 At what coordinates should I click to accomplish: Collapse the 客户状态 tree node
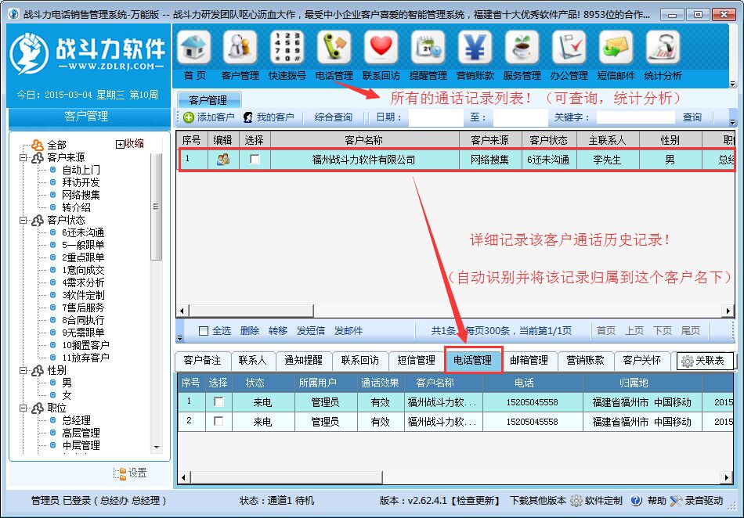pyautogui.click(x=23, y=220)
